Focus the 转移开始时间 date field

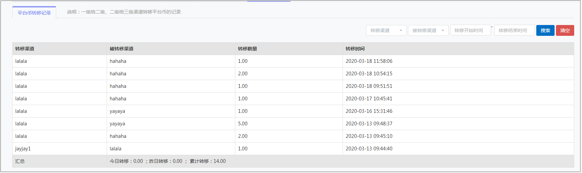(x=470, y=30)
